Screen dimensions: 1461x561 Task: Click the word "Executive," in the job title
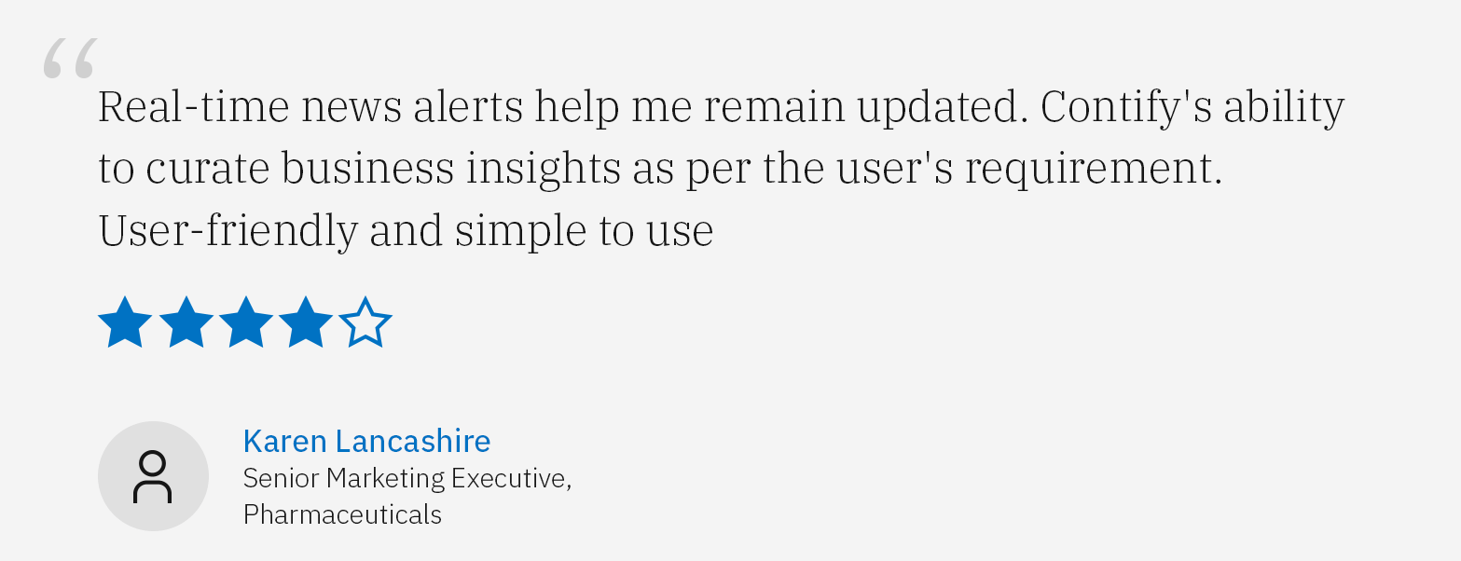pos(511,478)
